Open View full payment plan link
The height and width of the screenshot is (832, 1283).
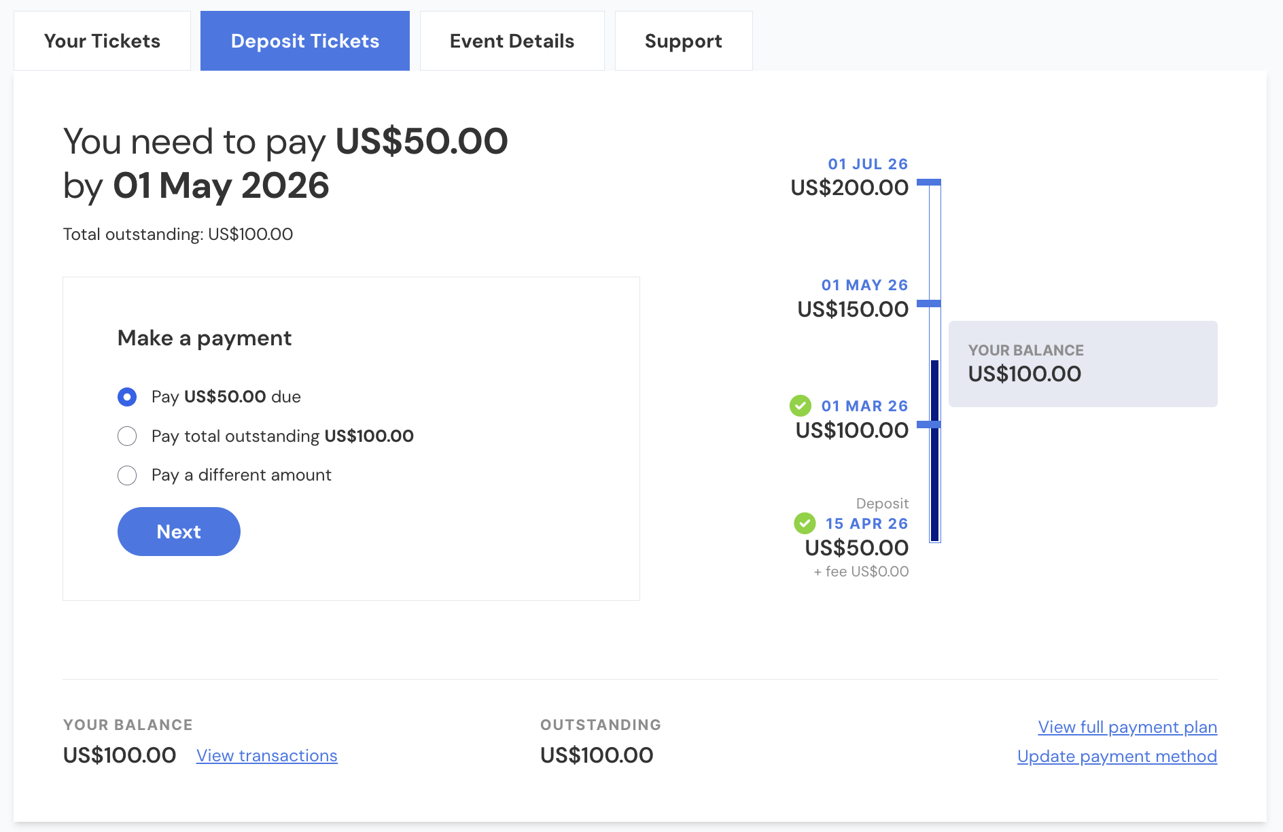click(x=1127, y=727)
